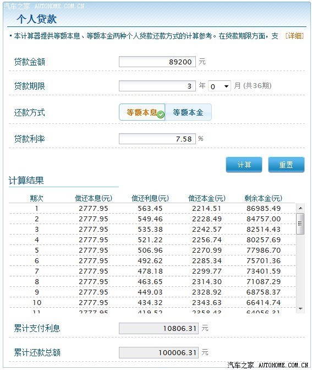Click remaining principal 66414.74
The height and width of the screenshot is (370, 312).
pyautogui.click(x=264, y=302)
